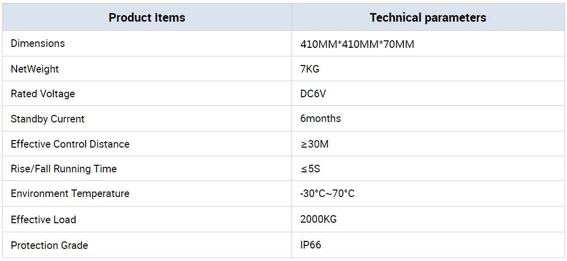567x261 pixels.
Task: Select the Environment Temperature label
Action: [x=70, y=193]
